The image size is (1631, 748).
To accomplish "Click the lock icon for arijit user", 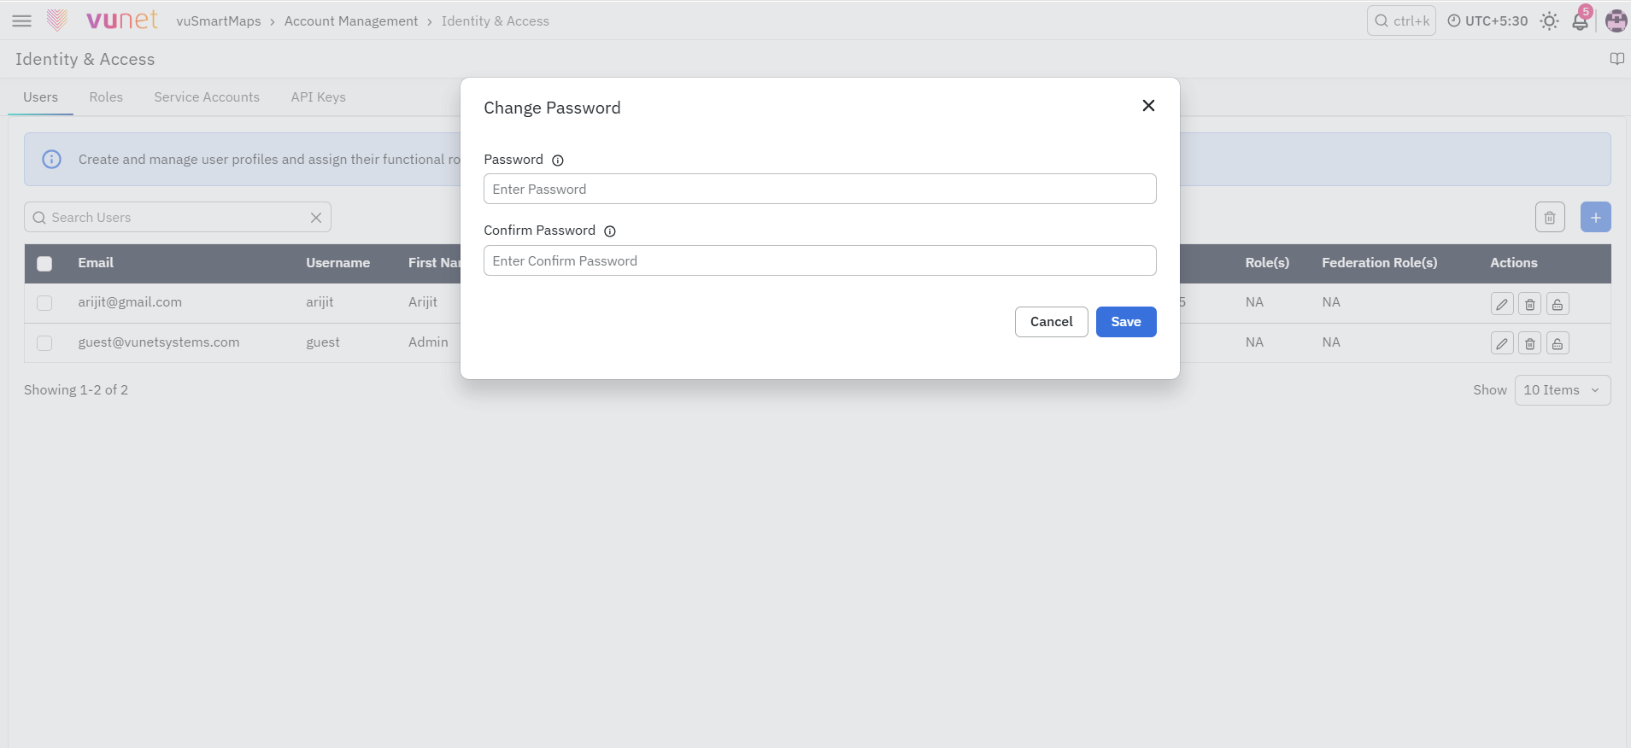I will 1558,304.
